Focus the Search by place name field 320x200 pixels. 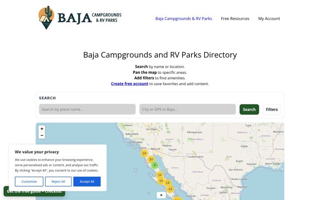tap(87, 109)
